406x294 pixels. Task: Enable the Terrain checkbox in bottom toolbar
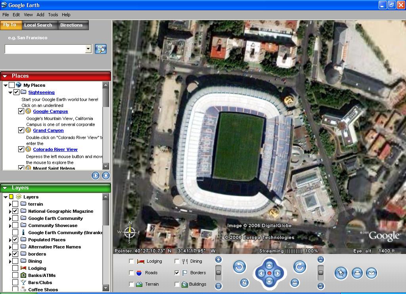pyautogui.click(x=131, y=284)
